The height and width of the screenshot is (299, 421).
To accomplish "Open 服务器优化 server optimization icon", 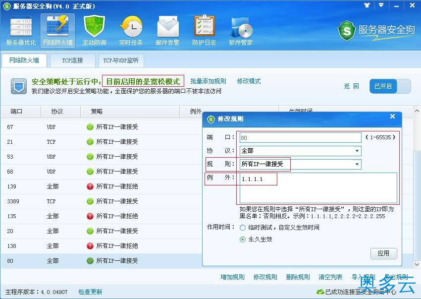I will [x=21, y=31].
